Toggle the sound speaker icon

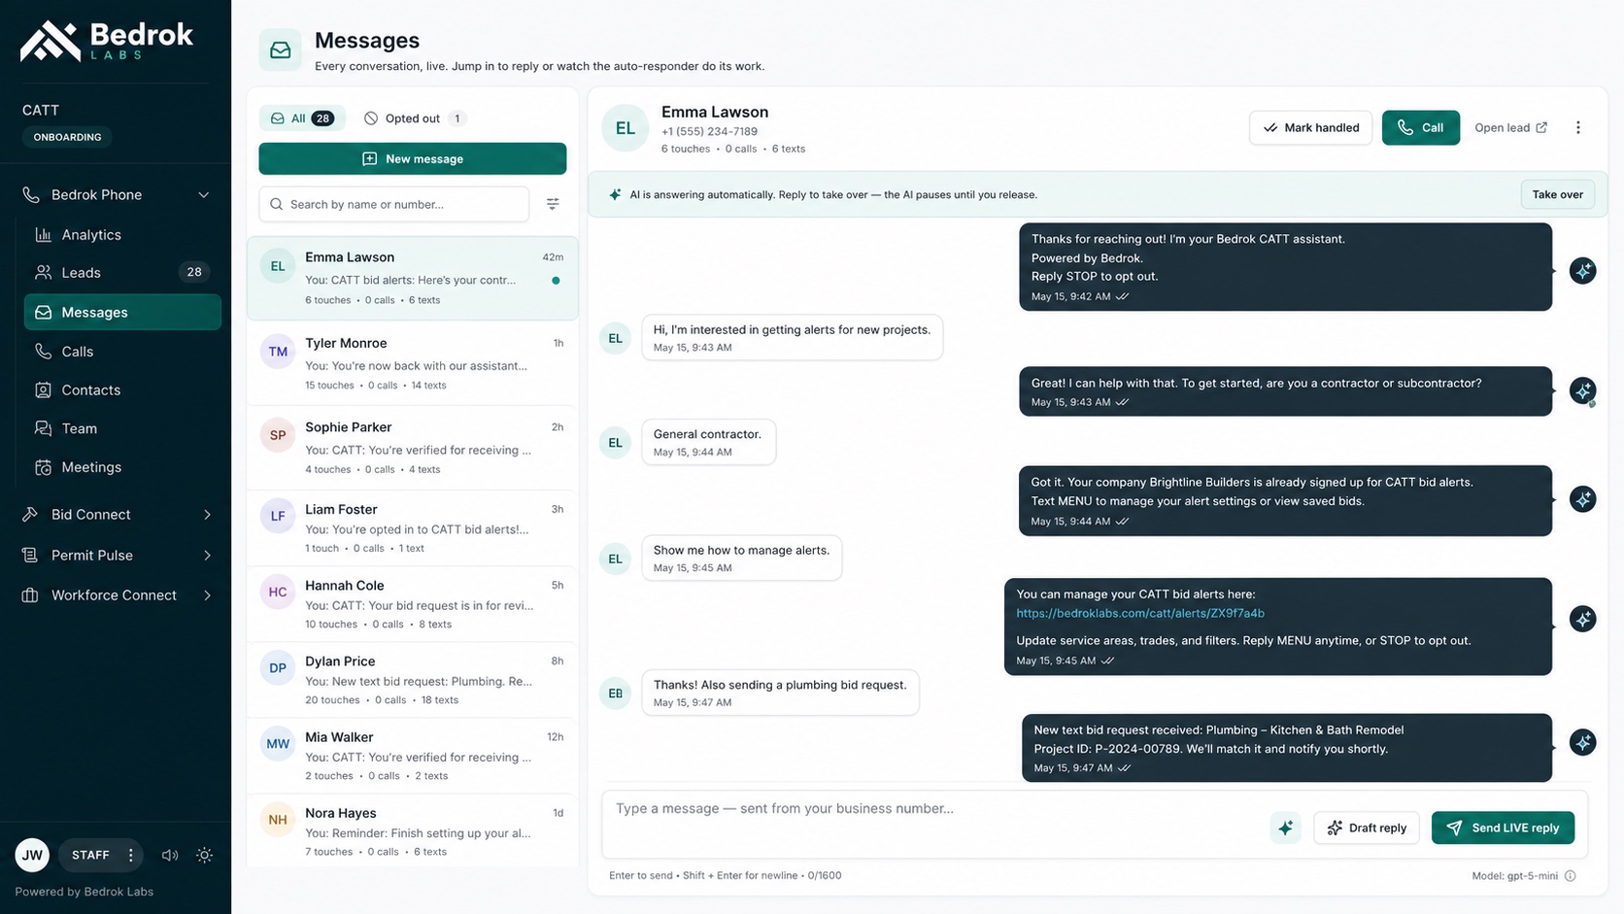pos(170,855)
